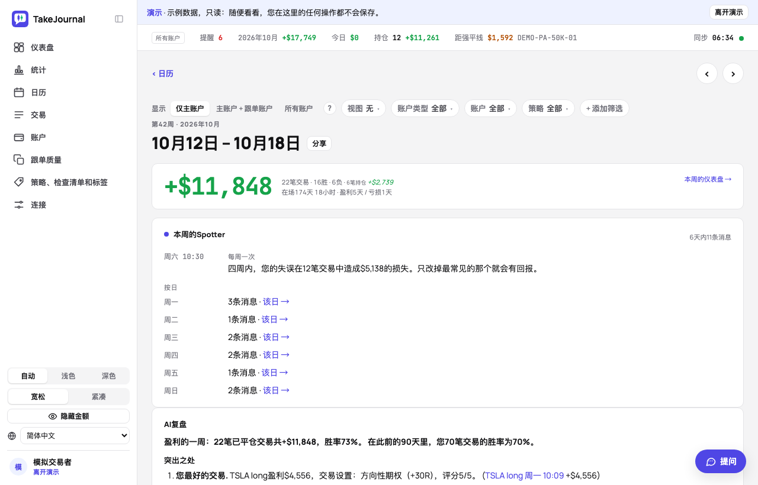Go to next week arrow

pos(733,73)
